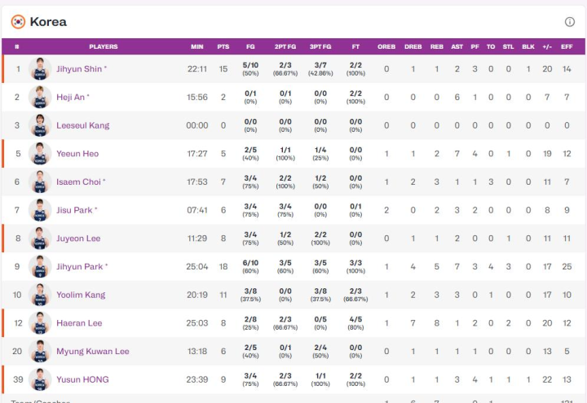The height and width of the screenshot is (403, 587).
Task: Open the Jihyun Shin player link
Action: pyautogui.click(x=79, y=69)
